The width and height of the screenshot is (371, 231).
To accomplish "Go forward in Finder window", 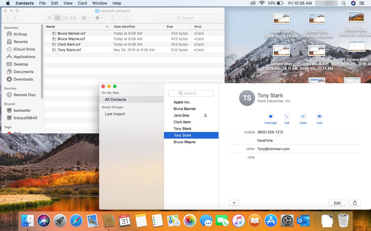I will pos(15,18).
